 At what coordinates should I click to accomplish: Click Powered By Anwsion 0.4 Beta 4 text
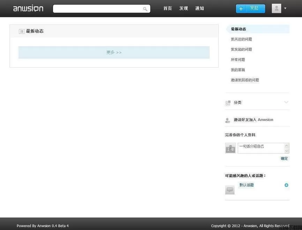(43, 226)
